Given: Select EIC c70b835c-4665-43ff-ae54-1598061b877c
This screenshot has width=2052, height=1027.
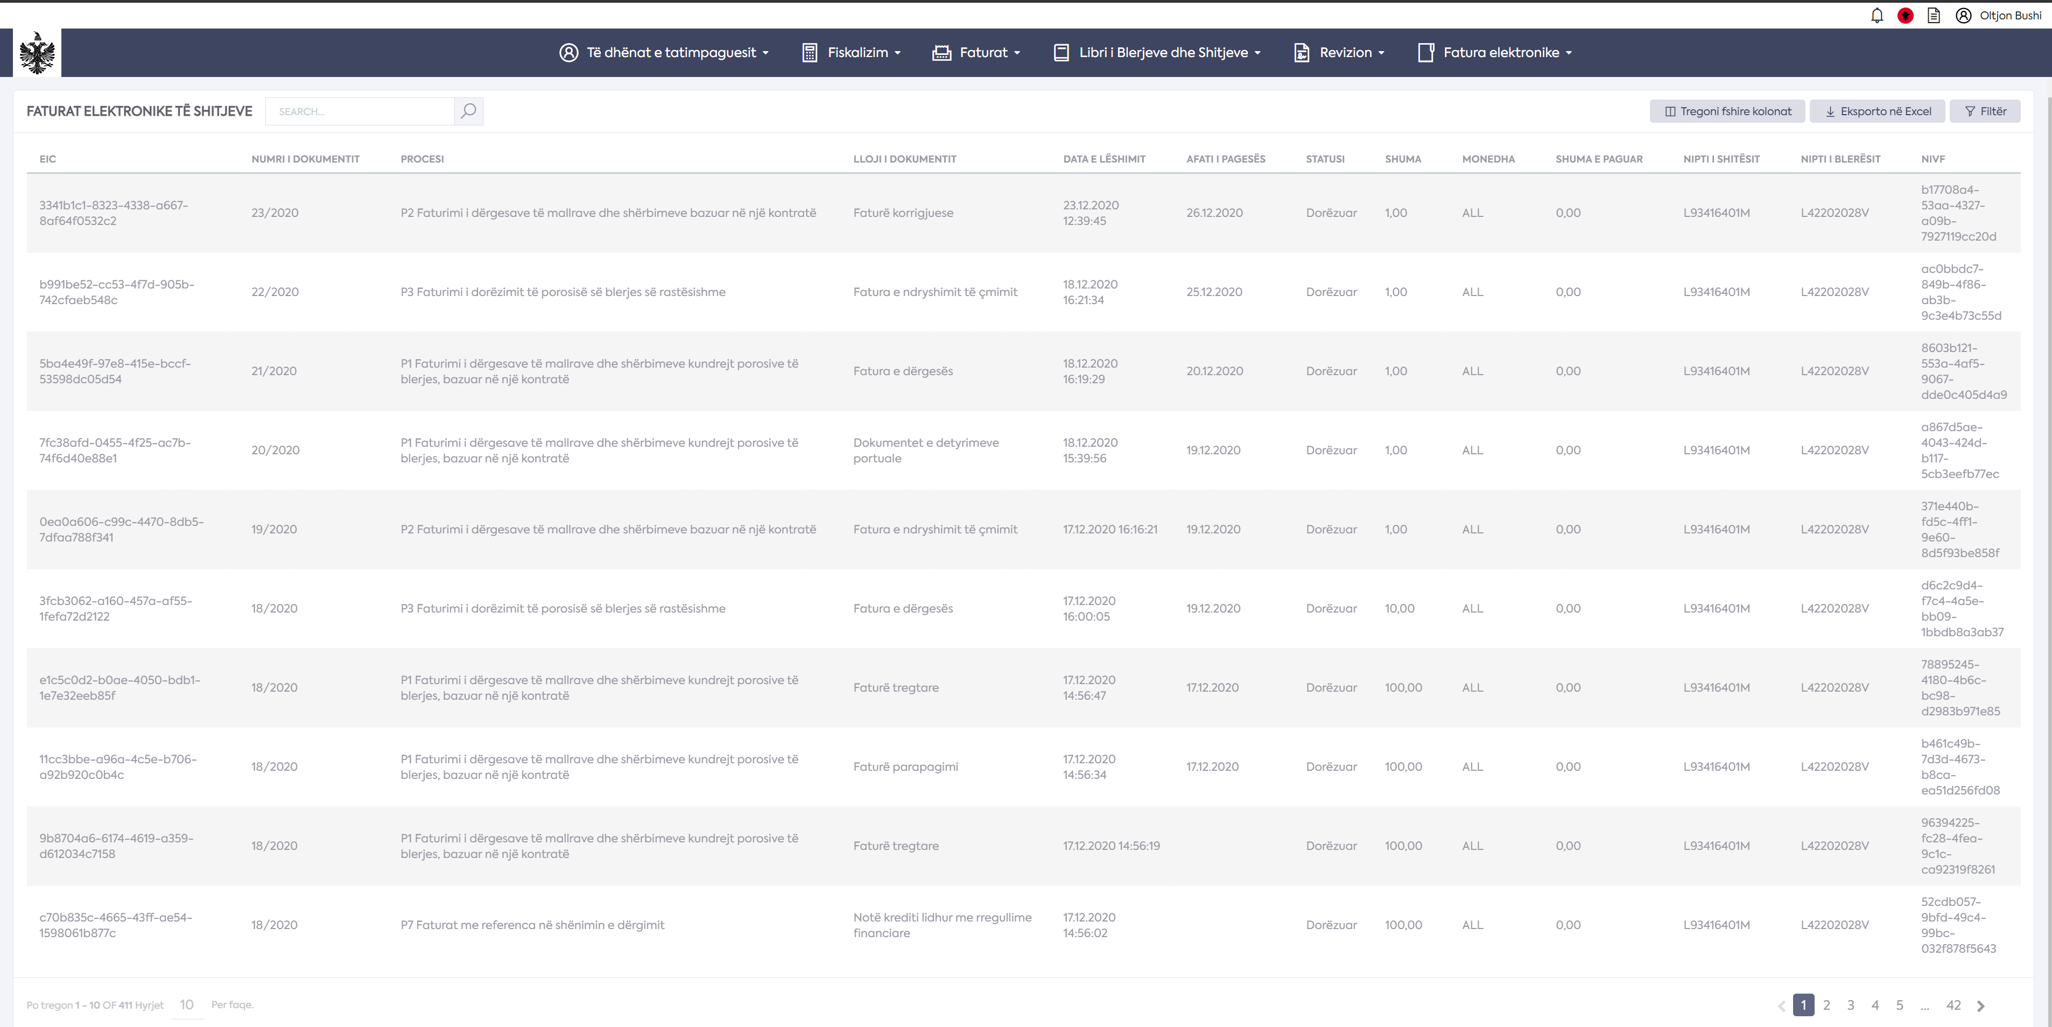Looking at the screenshot, I should click(116, 925).
